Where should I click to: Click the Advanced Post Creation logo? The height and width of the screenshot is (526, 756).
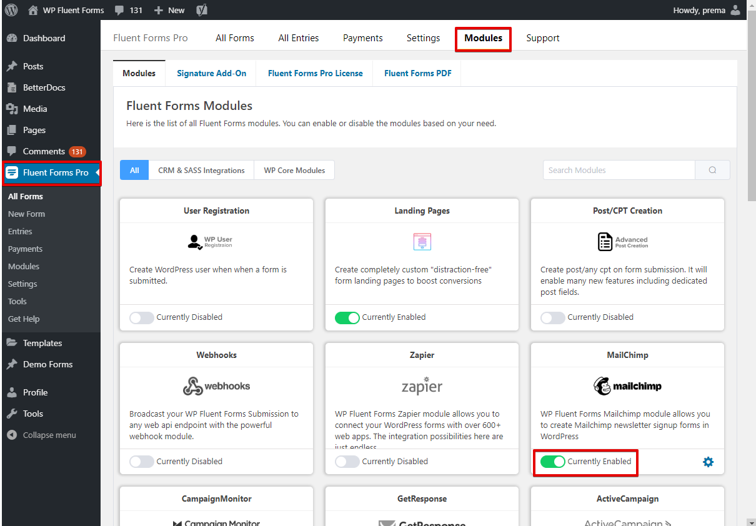pyautogui.click(x=622, y=242)
